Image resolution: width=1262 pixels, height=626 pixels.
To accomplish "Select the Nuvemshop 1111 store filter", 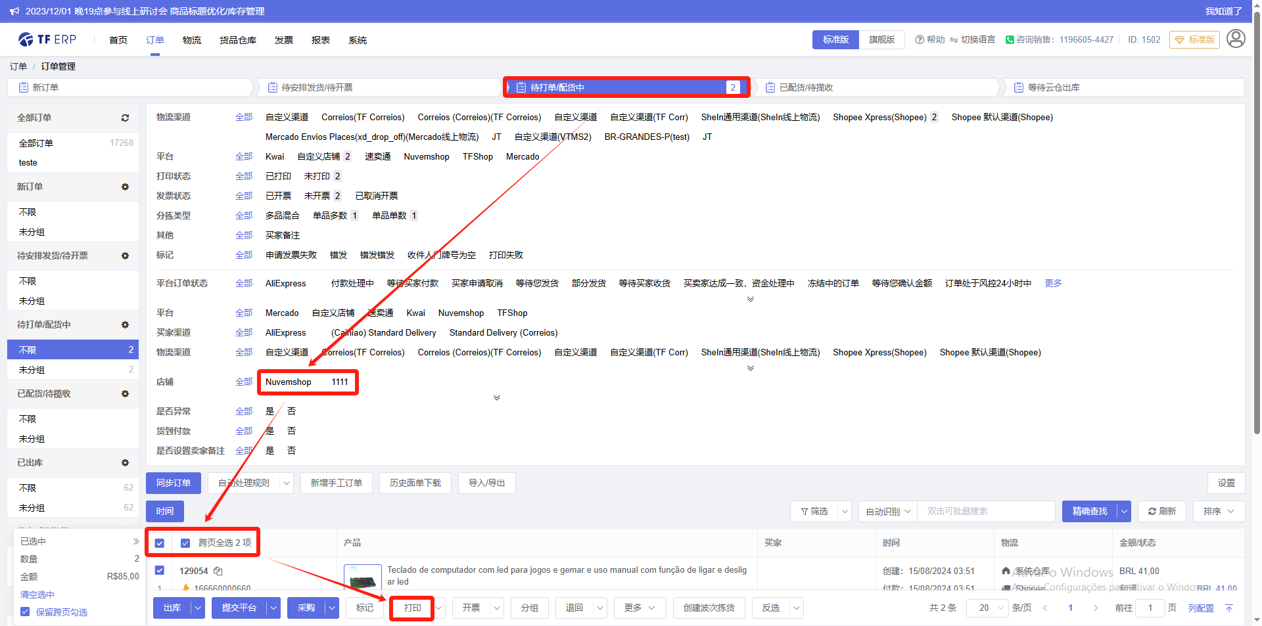I will click(x=307, y=382).
